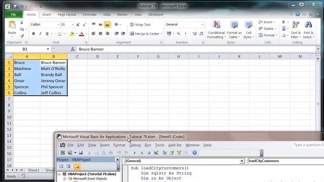This screenshot has height=182, width=324.
Task: Click the Paste clipboard icon
Action: (x=12, y=25)
